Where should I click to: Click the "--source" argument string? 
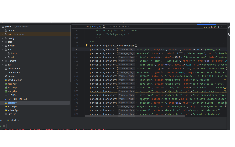point(142,53)
